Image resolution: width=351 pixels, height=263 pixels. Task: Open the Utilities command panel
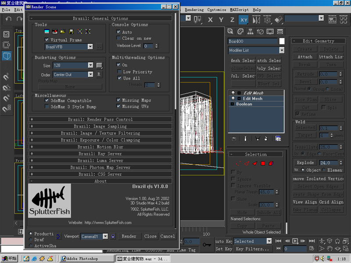pyautogui.click(x=280, y=32)
